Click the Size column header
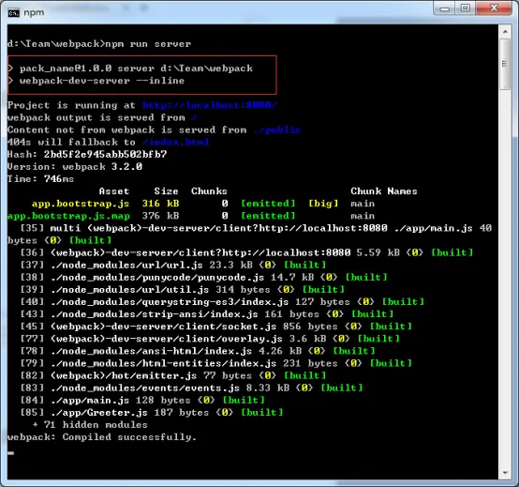 tap(166, 191)
